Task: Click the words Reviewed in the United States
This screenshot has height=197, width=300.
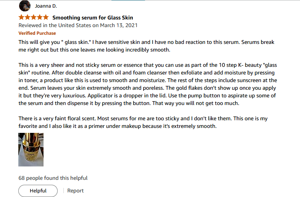Action: 55,25
